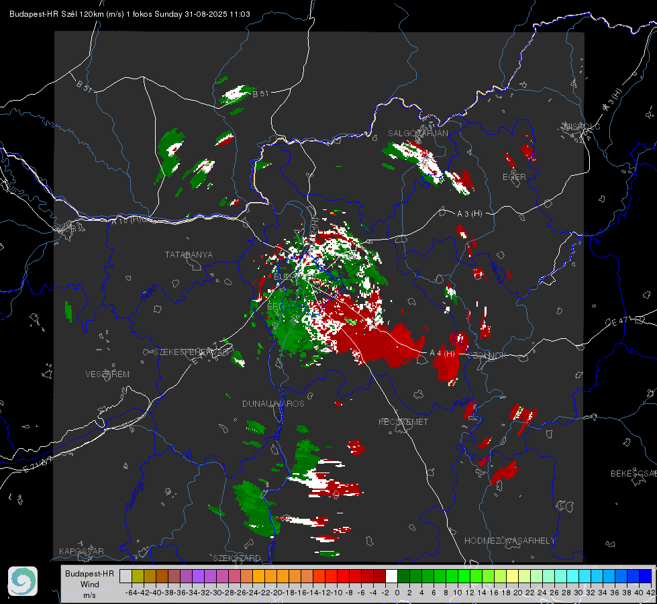The image size is (657, 604).
Task: Select the VESZPRÉM city label
Action: tap(107, 374)
